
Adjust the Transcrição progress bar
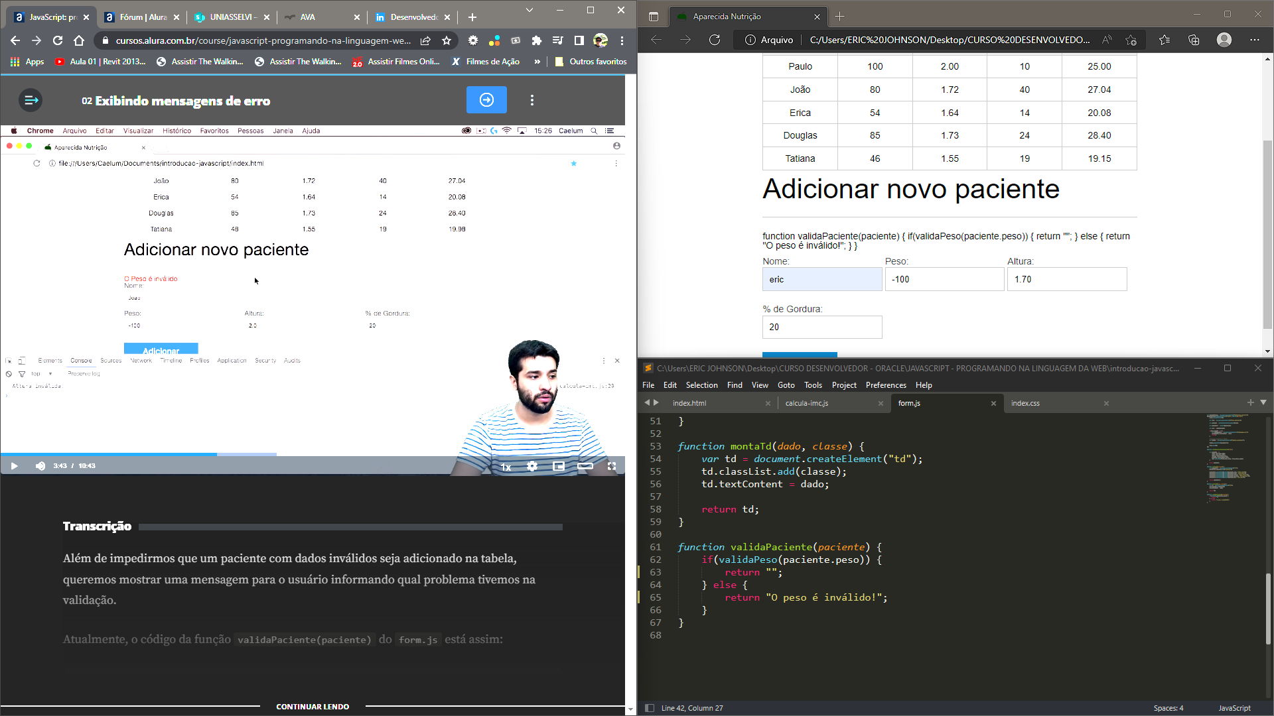(350, 527)
